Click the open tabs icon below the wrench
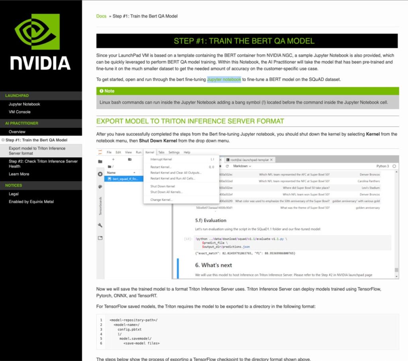The height and width of the screenshot is (361, 408). [x=100, y=238]
